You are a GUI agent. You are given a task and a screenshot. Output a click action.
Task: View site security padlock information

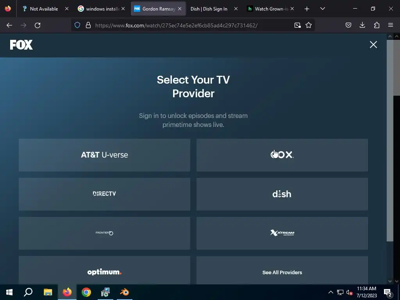point(88,25)
